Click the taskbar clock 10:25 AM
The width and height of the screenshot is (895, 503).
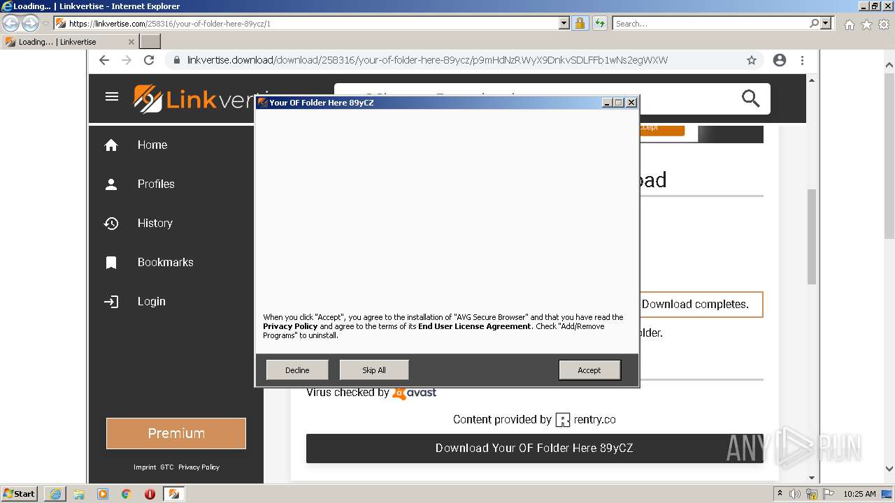coord(859,494)
